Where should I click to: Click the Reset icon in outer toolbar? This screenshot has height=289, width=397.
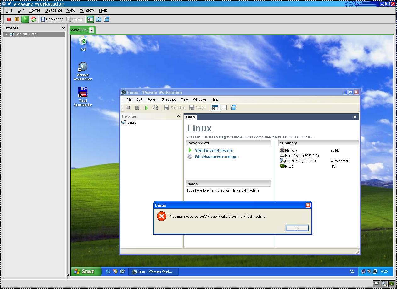(33, 19)
